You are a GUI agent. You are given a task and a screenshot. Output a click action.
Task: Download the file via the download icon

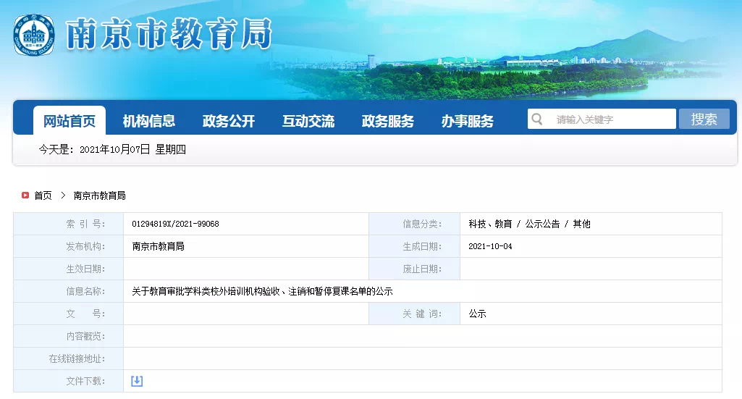point(137,381)
